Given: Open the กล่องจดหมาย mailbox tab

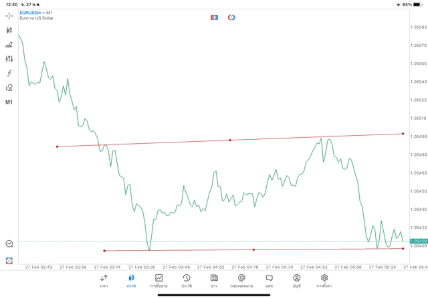Looking at the screenshot, I should (241, 280).
